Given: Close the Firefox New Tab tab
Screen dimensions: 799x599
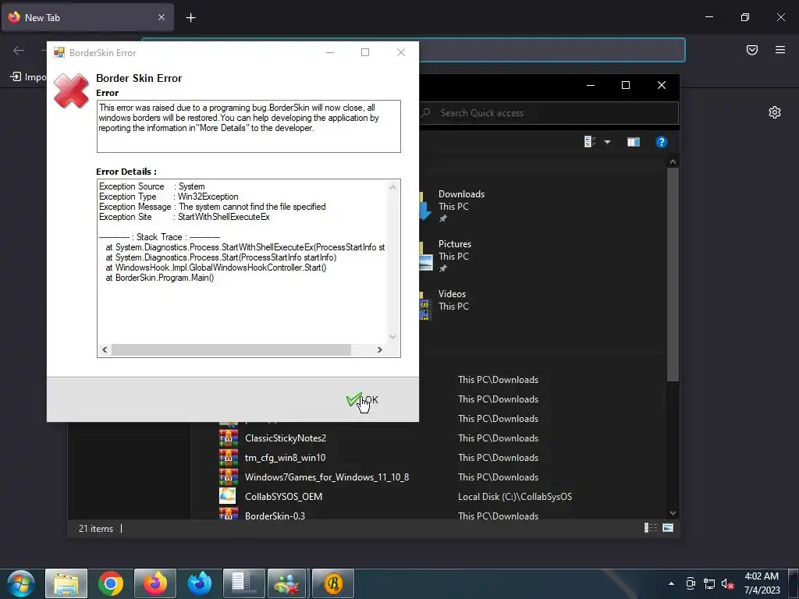Looking at the screenshot, I should 161,17.
